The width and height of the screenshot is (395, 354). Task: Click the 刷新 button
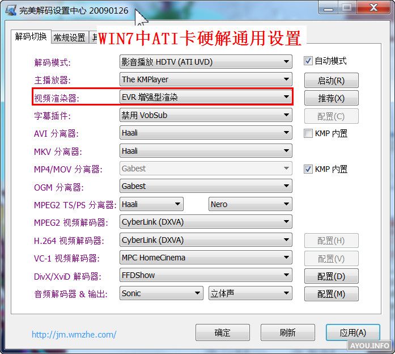(288, 332)
